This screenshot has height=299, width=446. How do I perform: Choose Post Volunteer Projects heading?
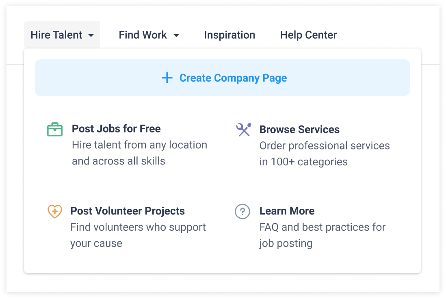128,211
